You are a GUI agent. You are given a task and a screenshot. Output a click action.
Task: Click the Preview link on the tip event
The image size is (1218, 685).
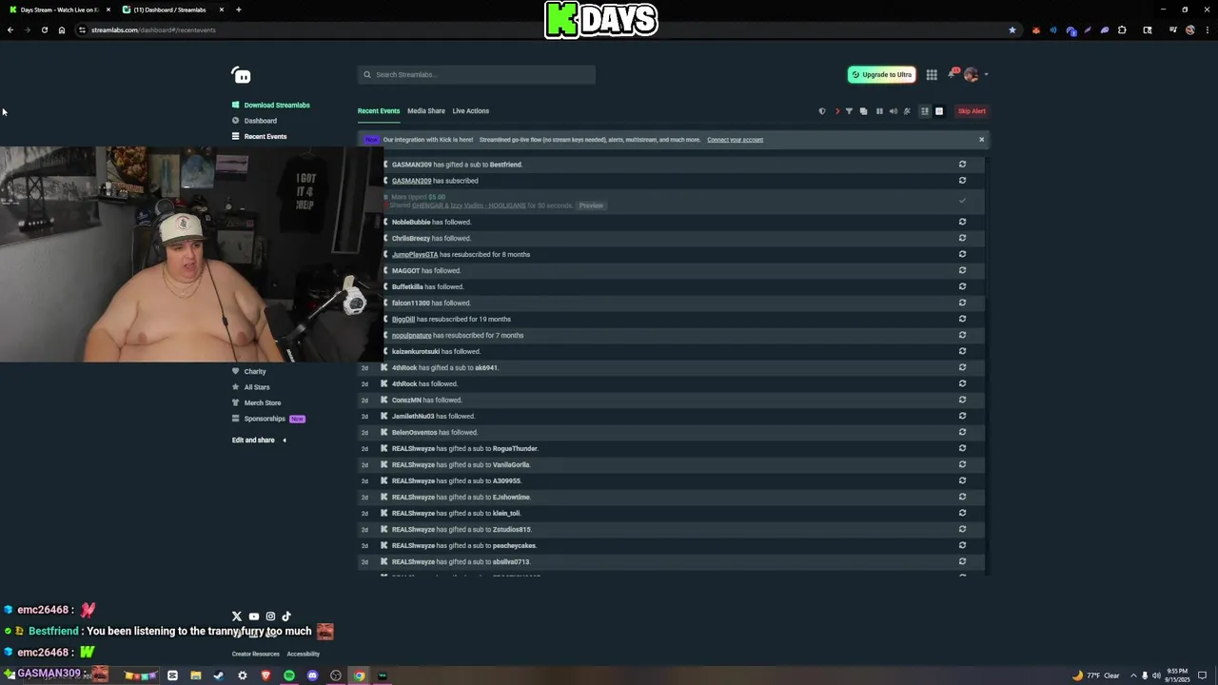[x=591, y=205]
